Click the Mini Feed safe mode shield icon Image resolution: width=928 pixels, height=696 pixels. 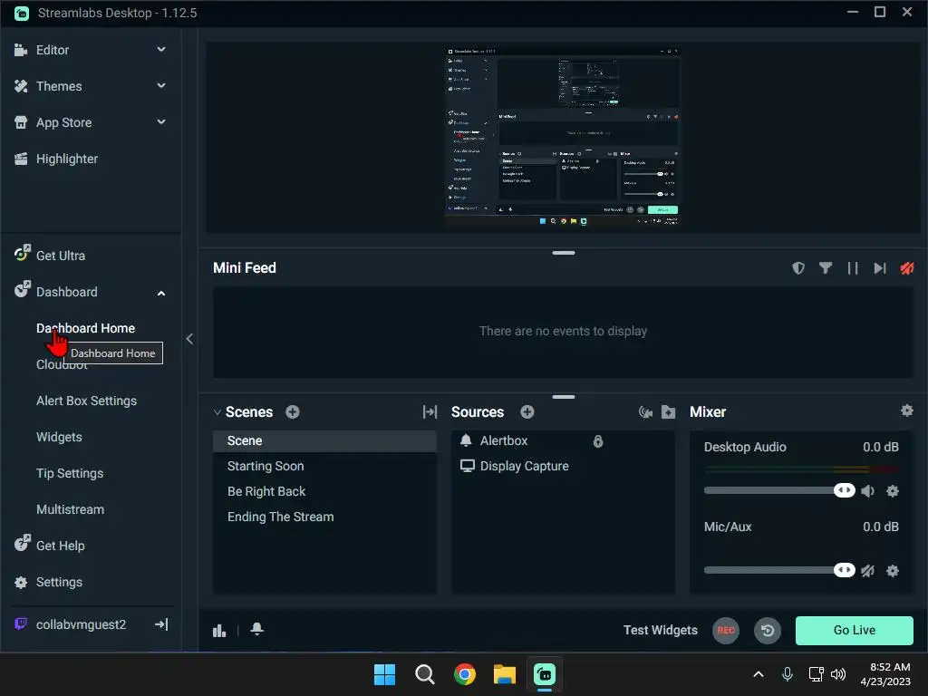[x=798, y=268]
